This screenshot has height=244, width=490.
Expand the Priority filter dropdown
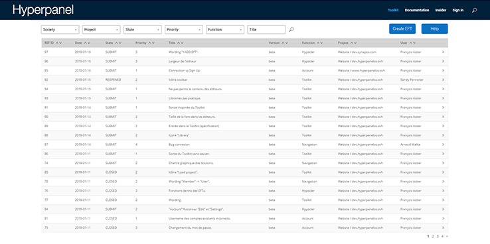184,30
